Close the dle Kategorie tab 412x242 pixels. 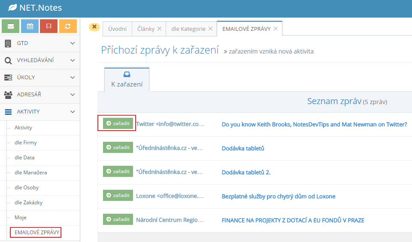210,29
